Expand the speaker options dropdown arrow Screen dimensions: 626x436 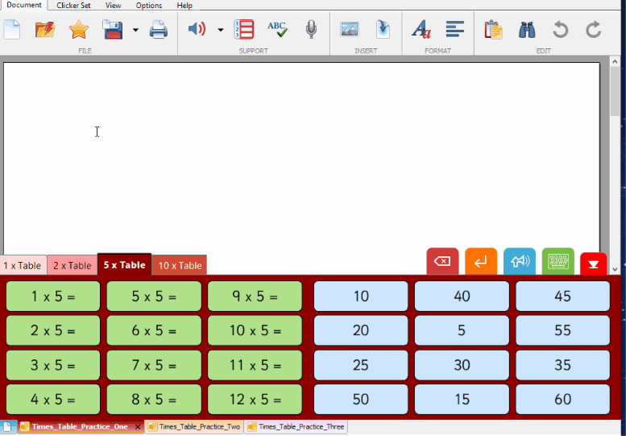pos(220,31)
